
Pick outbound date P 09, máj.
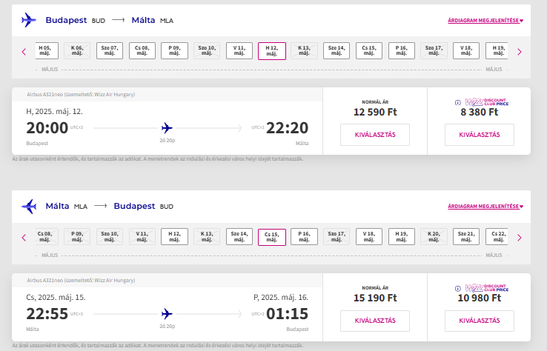pos(174,51)
